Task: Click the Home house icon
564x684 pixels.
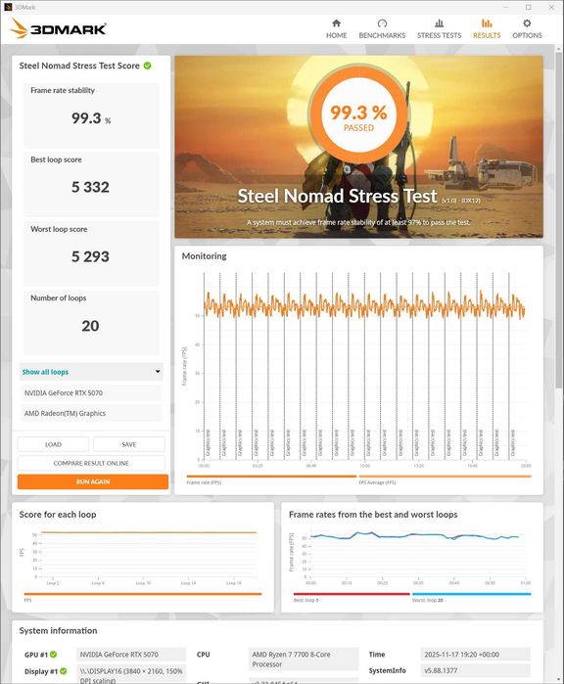Action: pyautogui.click(x=336, y=23)
